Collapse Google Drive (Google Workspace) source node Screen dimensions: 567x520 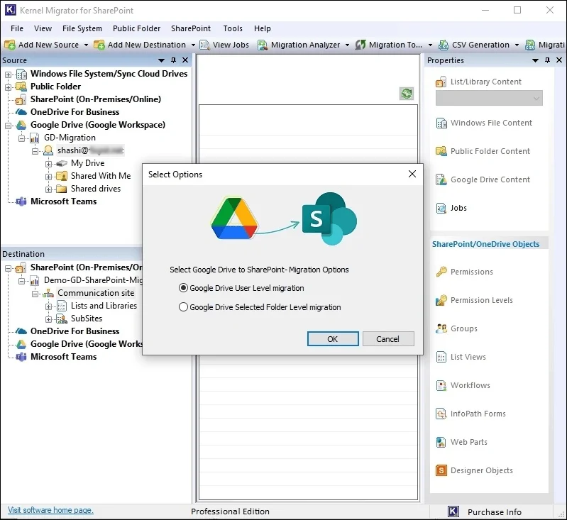(8, 126)
